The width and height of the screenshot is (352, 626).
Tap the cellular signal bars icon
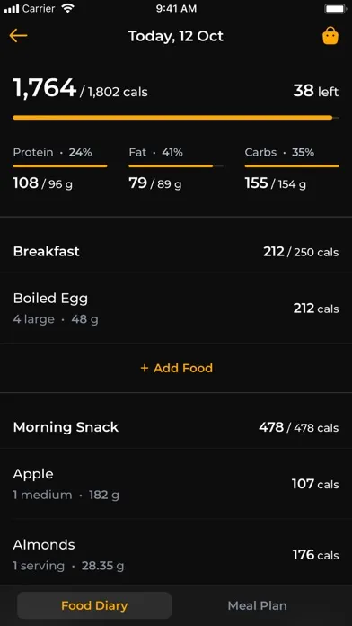click(11, 9)
